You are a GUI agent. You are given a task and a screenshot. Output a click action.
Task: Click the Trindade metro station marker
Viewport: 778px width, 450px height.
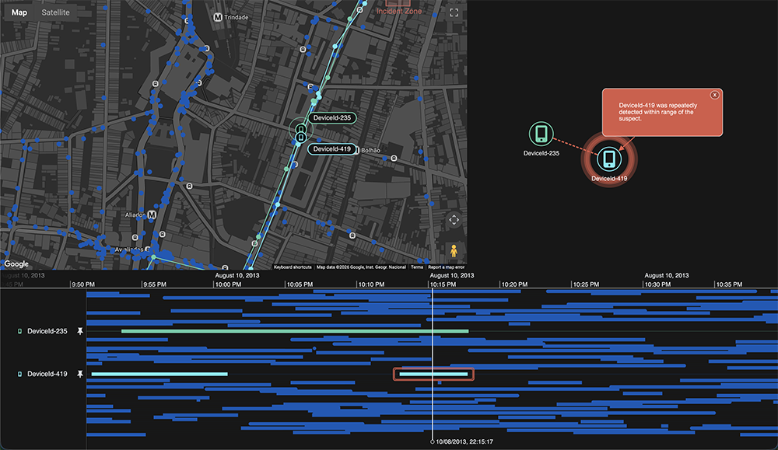click(217, 17)
